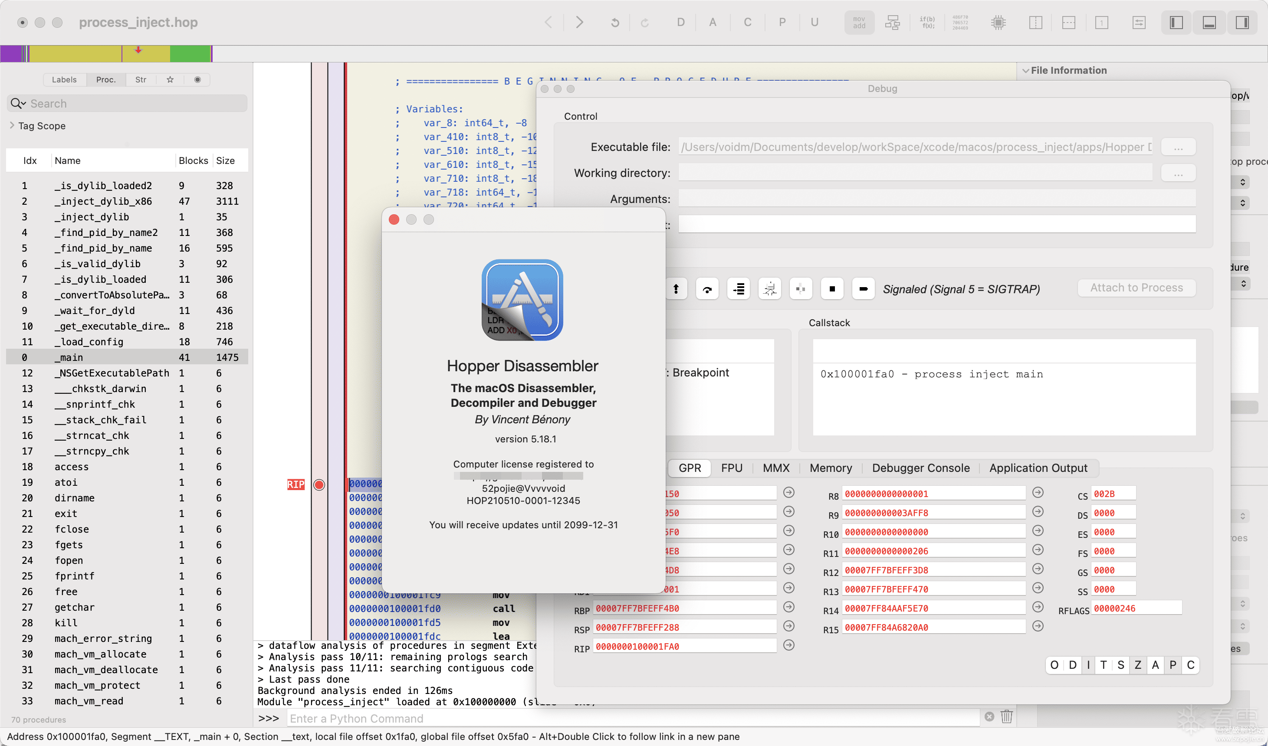Stop the debugged process with square button
The width and height of the screenshot is (1268, 746).
[x=832, y=289]
